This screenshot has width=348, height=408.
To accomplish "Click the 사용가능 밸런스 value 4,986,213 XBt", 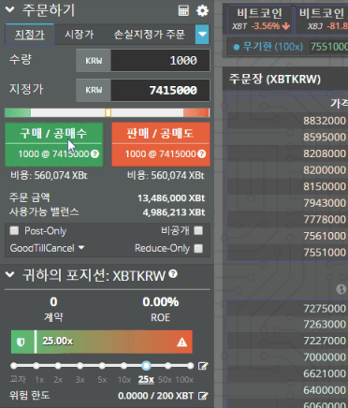I will click(174, 212).
